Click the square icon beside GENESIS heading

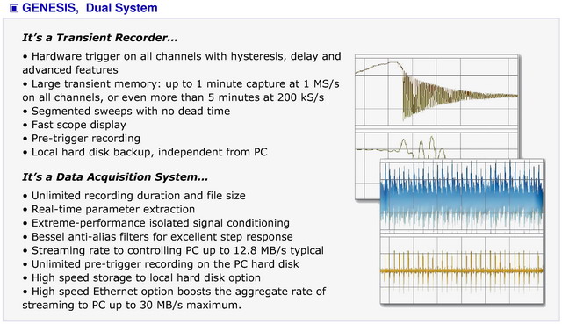click(14, 8)
